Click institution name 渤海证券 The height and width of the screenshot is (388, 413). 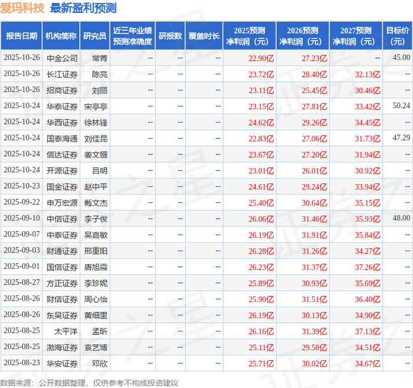(x=62, y=347)
